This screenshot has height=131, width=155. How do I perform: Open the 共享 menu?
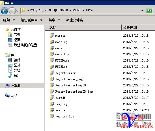click(54, 20)
